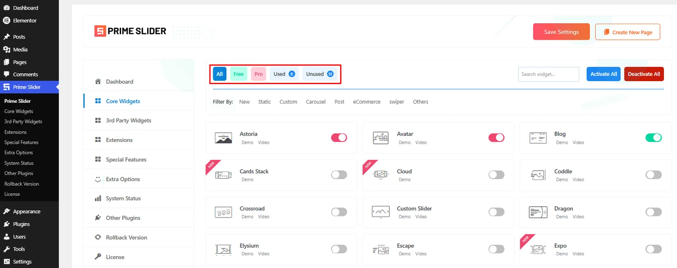Click the Media icon in sidebar
The height and width of the screenshot is (268, 677).
pyautogui.click(x=6, y=49)
